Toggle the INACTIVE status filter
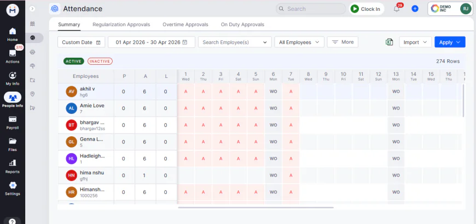The height and width of the screenshot is (224, 476). tap(99, 61)
